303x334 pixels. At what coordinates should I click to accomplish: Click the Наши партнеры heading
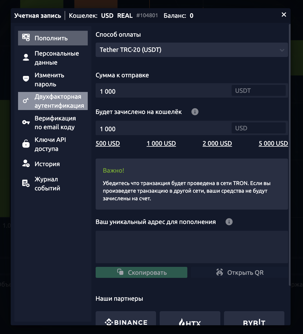(x=119, y=299)
